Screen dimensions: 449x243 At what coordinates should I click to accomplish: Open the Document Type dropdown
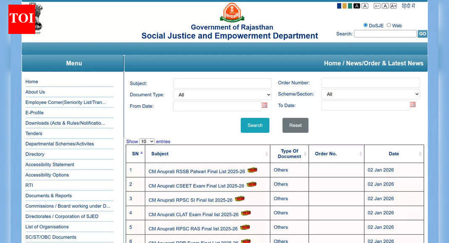[222, 95]
